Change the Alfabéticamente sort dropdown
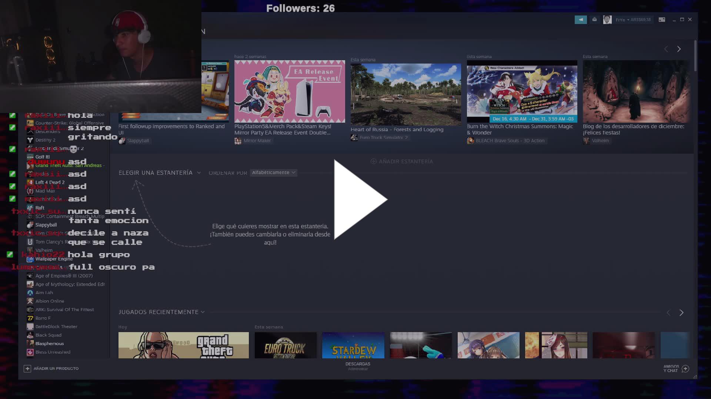The width and height of the screenshot is (711, 399). [x=273, y=173]
